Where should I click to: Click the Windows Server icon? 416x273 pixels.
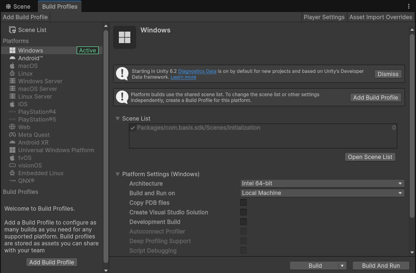tap(12, 81)
